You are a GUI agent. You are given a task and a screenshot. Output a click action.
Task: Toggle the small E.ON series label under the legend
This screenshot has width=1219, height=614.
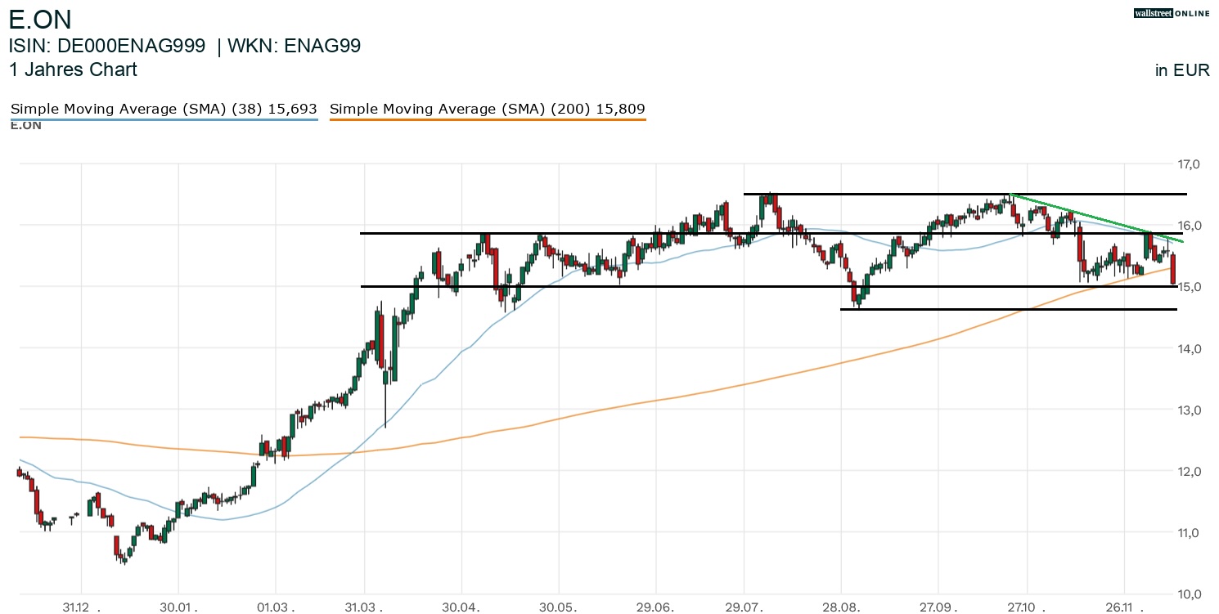(x=26, y=125)
